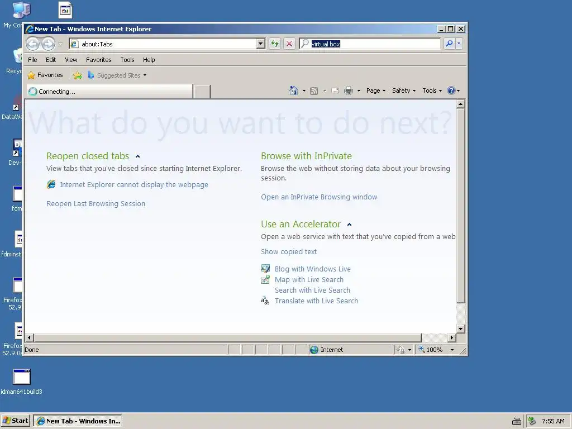Open Internet Explorer cannot display the webpage link
The height and width of the screenshot is (429, 572).
134,184
